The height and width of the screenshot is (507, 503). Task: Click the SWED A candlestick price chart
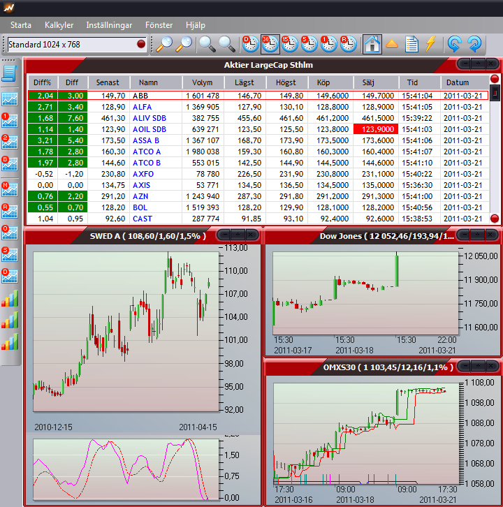(x=126, y=332)
